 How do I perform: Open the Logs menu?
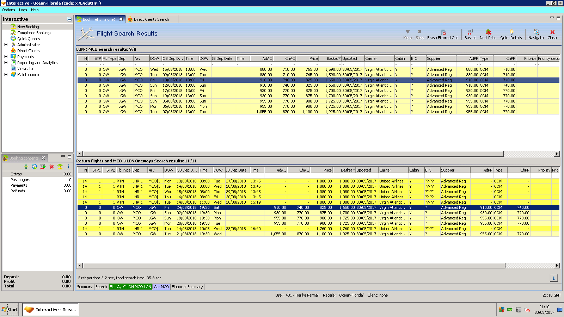click(x=23, y=10)
